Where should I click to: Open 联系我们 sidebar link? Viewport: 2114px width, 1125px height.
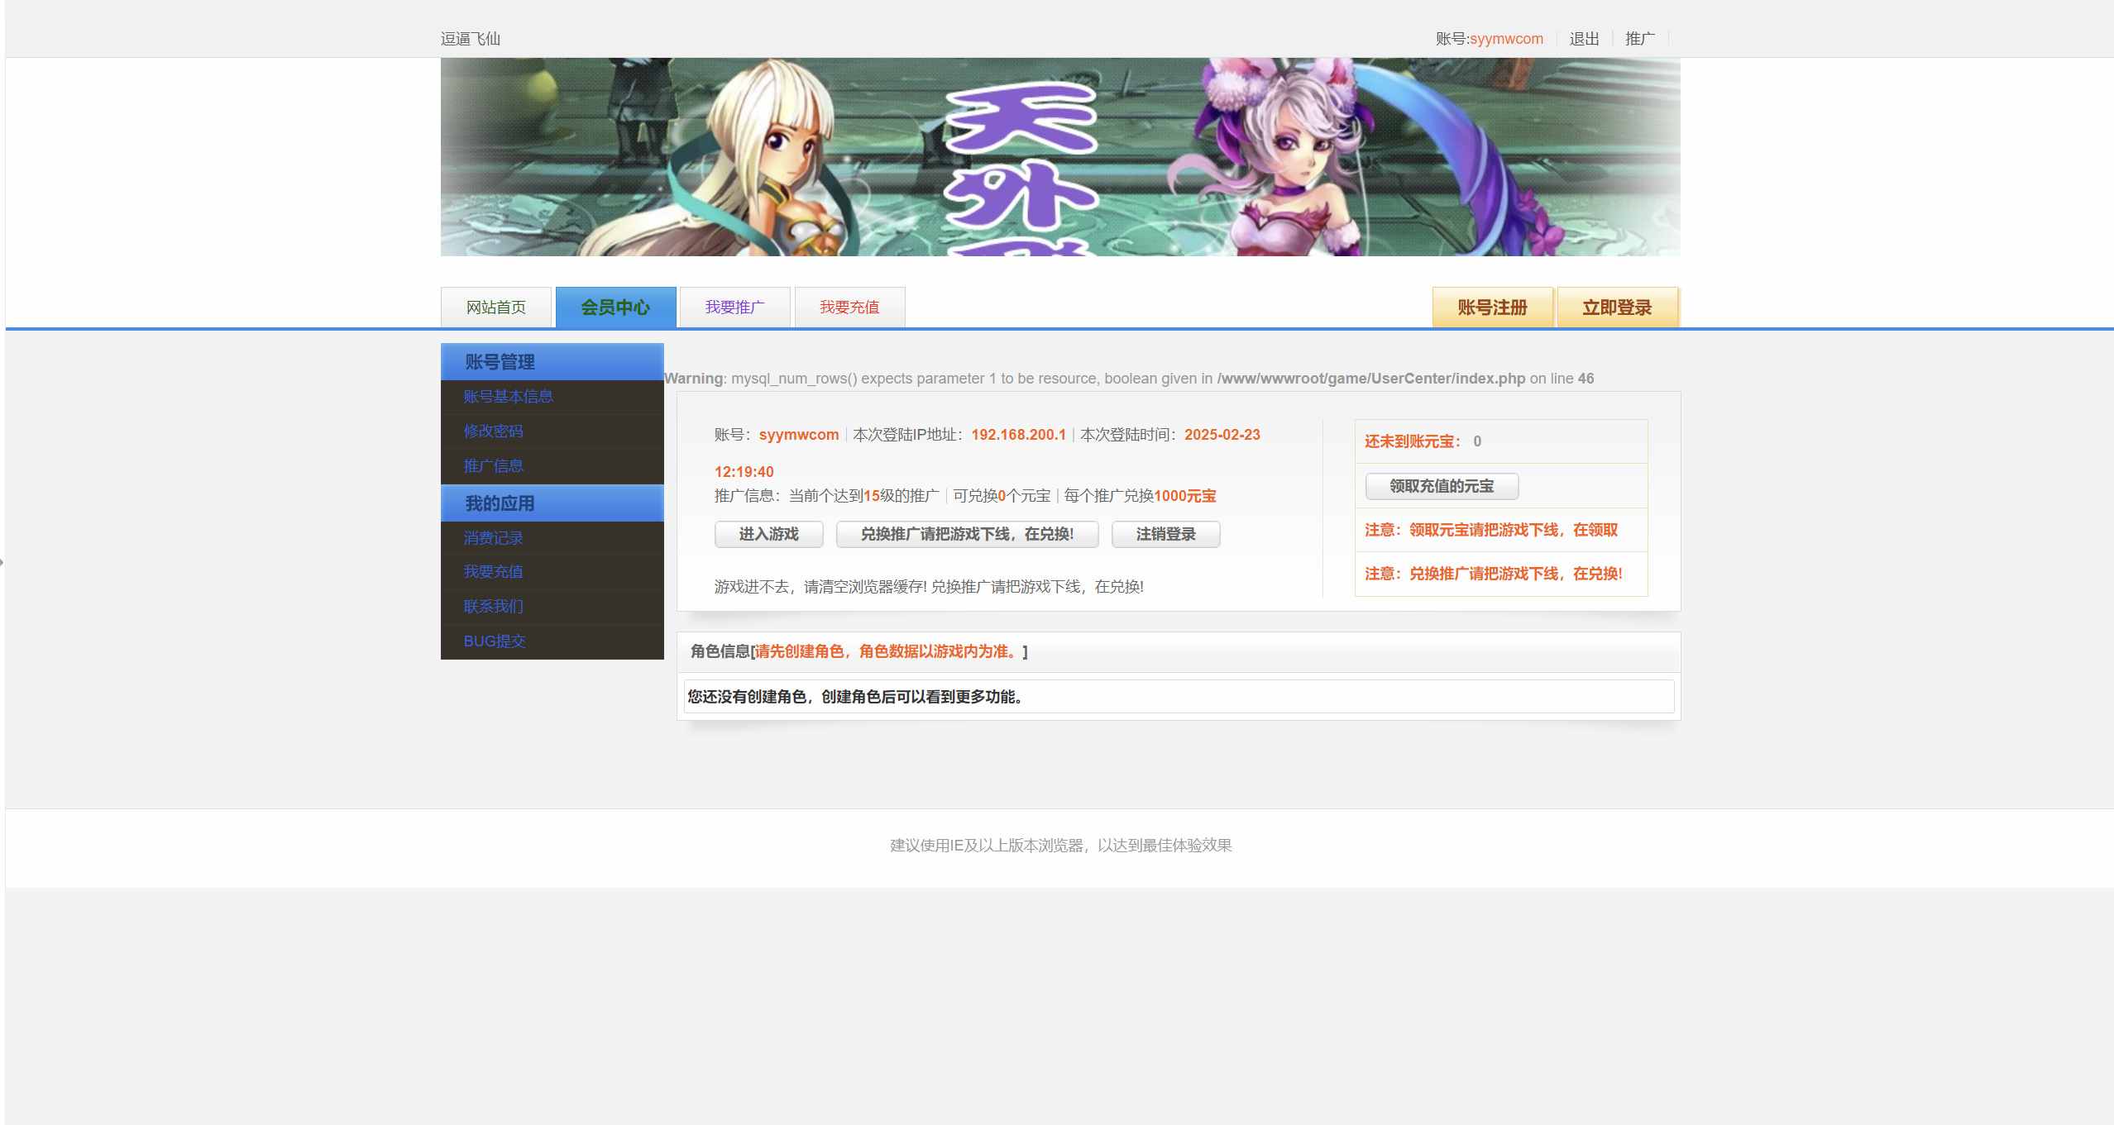(493, 607)
